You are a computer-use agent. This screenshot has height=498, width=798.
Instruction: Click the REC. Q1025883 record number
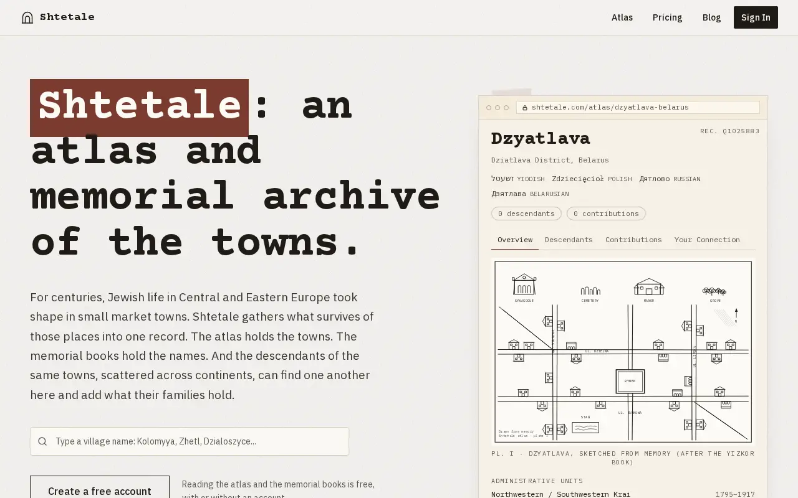click(730, 131)
